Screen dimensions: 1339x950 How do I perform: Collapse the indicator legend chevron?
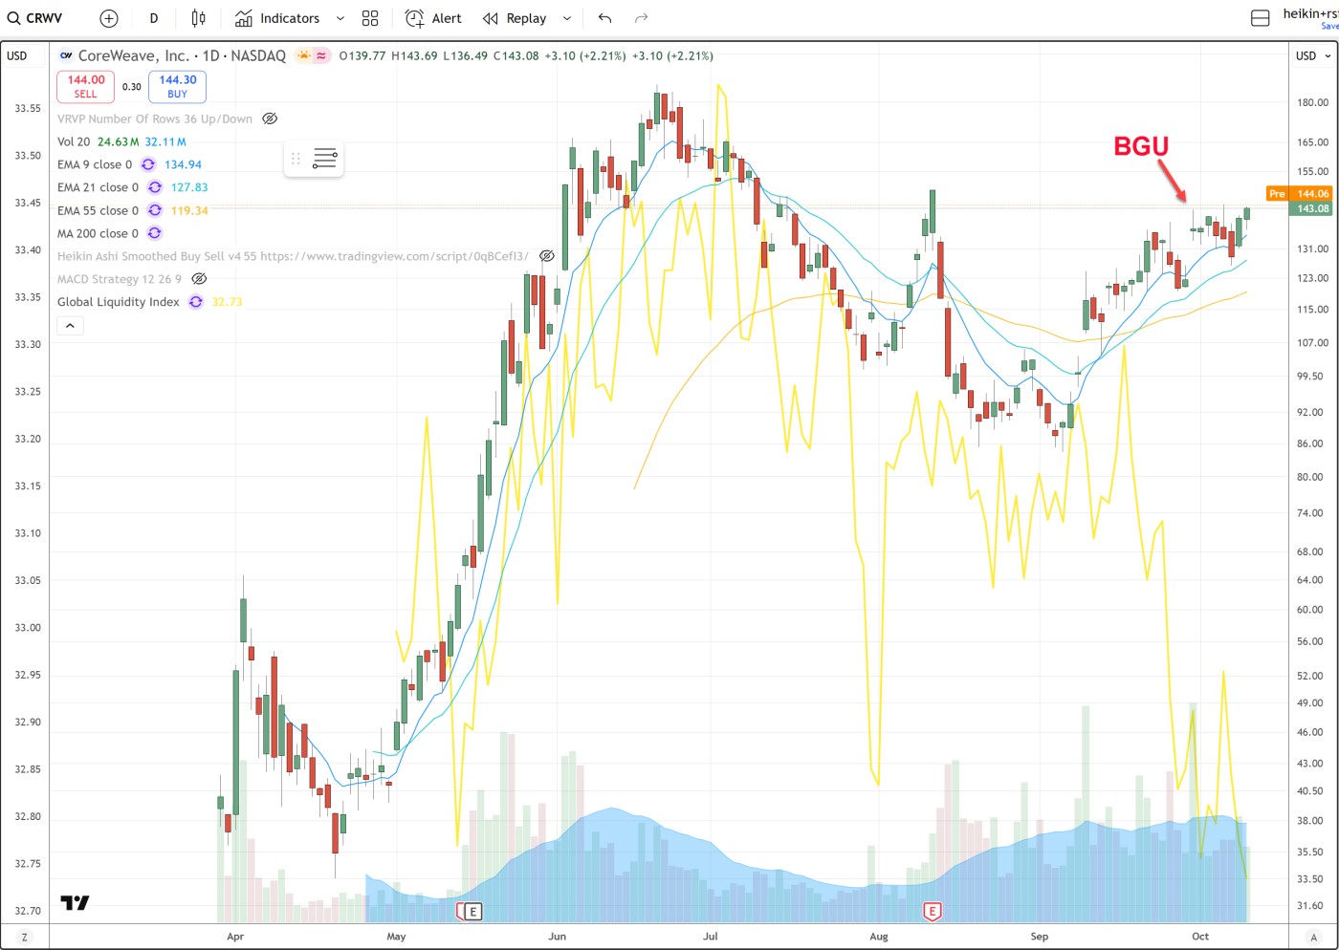pos(71,326)
